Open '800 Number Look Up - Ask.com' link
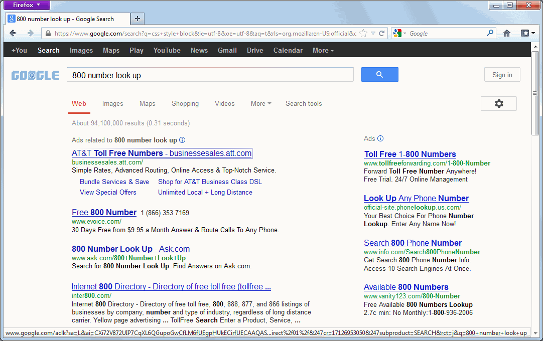The image size is (543, 341). click(130, 249)
